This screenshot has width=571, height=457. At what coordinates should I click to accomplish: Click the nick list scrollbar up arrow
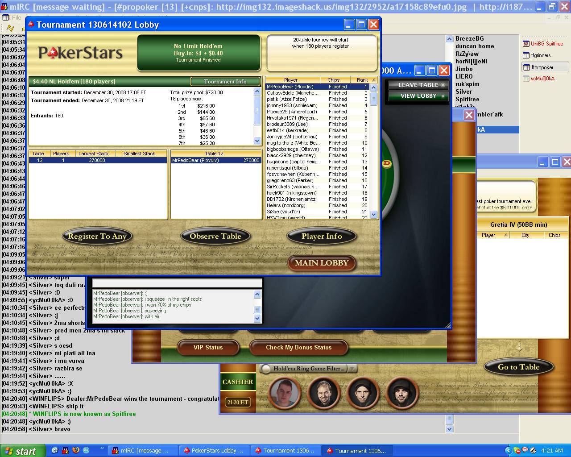449,39
